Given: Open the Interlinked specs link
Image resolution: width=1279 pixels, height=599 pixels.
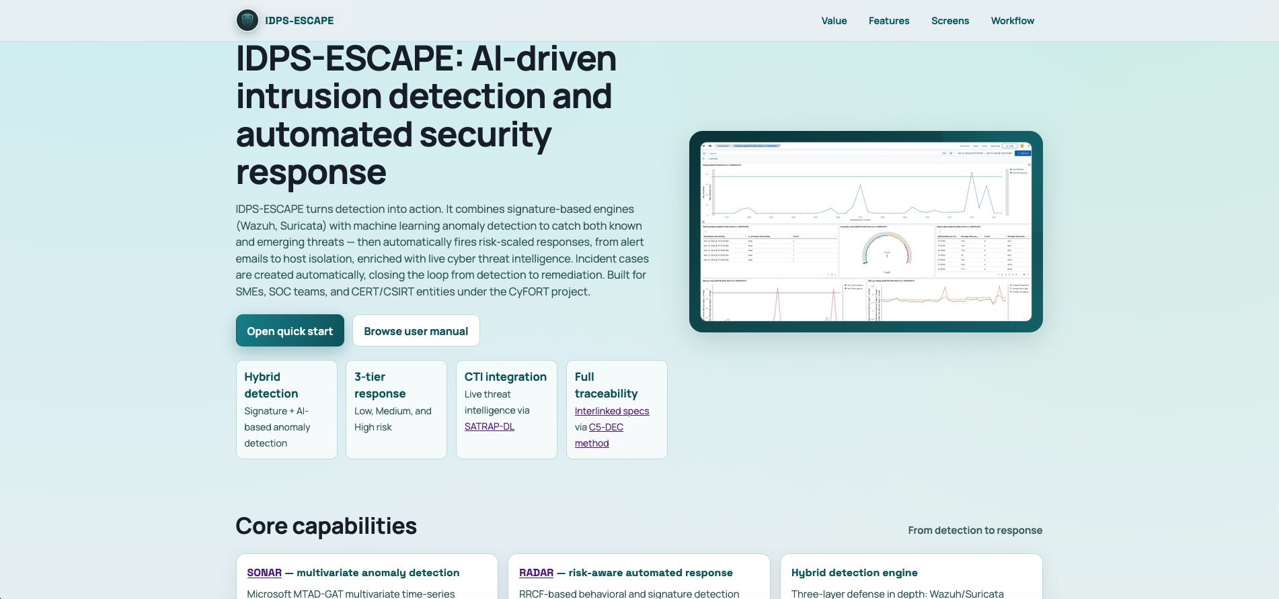Looking at the screenshot, I should click(x=612, y=411).
